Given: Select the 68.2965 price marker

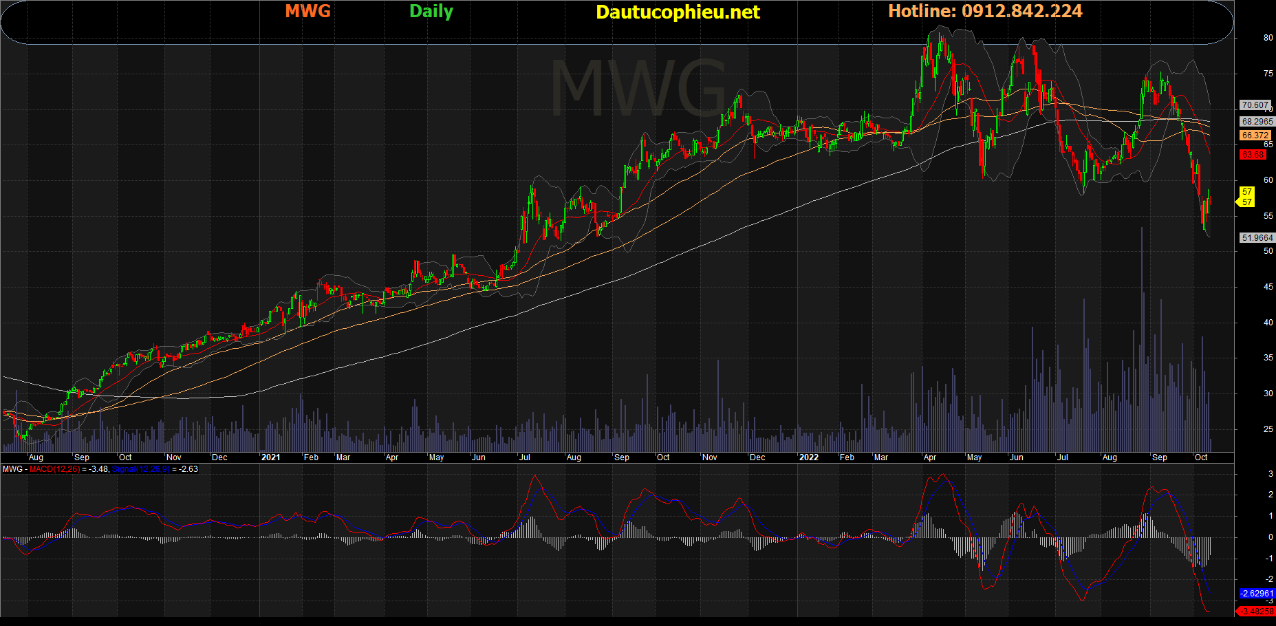Looking at the screenshot, I should coord(1257,122).
